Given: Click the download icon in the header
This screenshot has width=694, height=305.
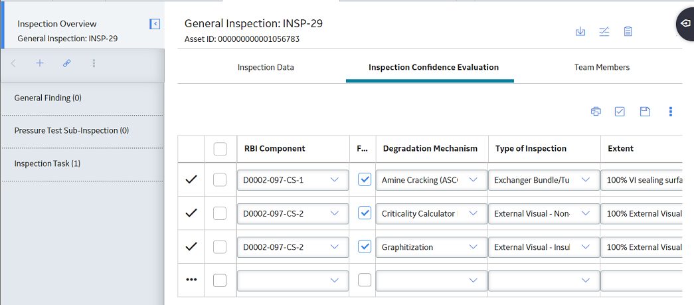Looking at the screenshot, I should (x=580, y=31).
